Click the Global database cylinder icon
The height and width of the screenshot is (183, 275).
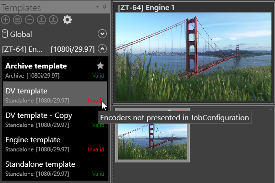coord(5,34)
